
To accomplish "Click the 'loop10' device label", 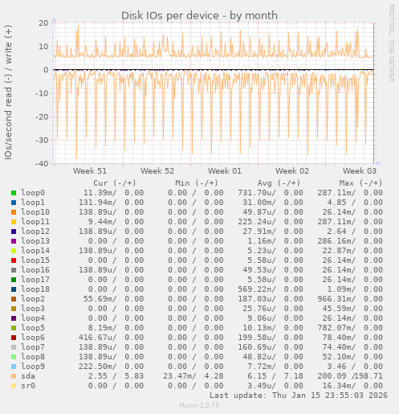I will click(35, 212).
